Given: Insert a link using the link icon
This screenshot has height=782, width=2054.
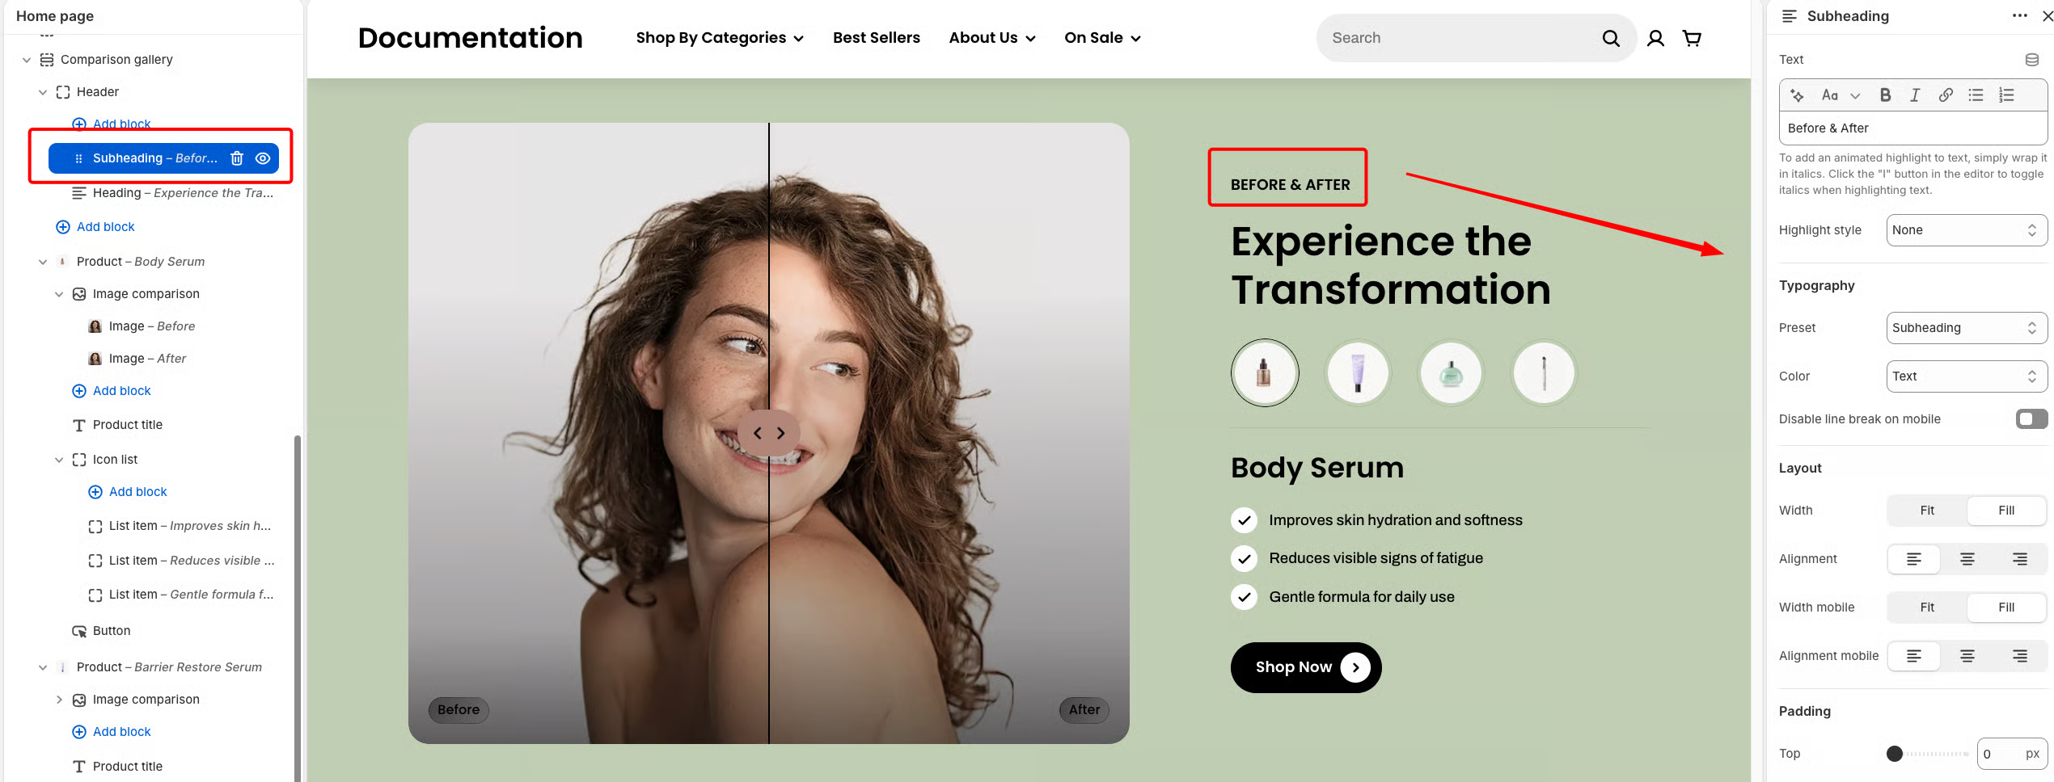Looking at the screenshot, I should click(x=1946, y=95).
